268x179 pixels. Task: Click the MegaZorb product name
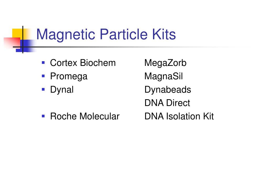[x=165, y=63]
